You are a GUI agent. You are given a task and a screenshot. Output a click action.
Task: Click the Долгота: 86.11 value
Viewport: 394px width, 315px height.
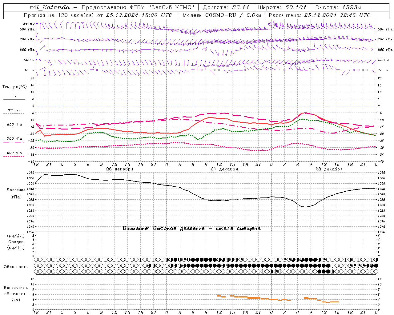[226, 7]
